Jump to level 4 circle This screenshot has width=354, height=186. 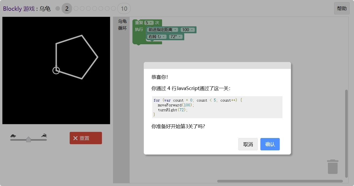[x=82, y=9]
